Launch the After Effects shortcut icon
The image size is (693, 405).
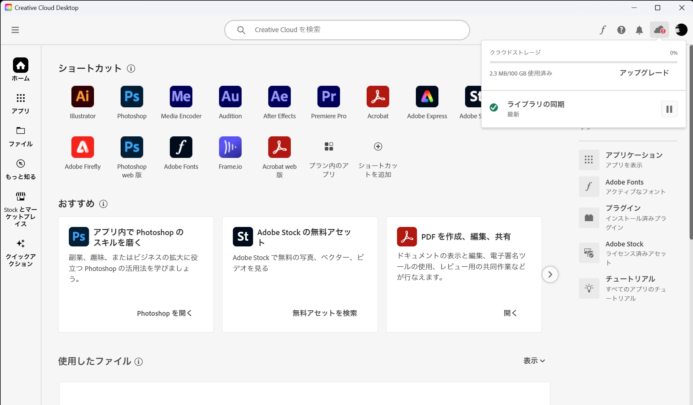click(x=279, y=97)
